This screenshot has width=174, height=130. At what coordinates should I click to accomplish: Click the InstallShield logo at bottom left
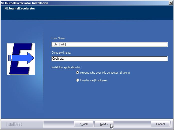14,124
